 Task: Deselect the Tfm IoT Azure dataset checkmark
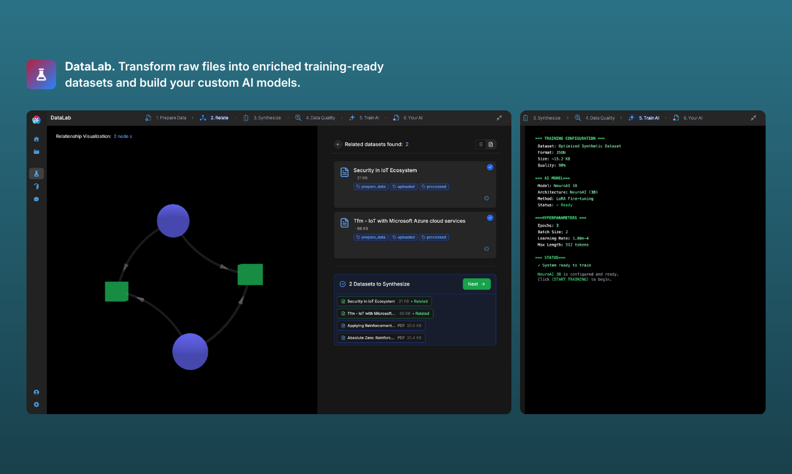point(490,218)
